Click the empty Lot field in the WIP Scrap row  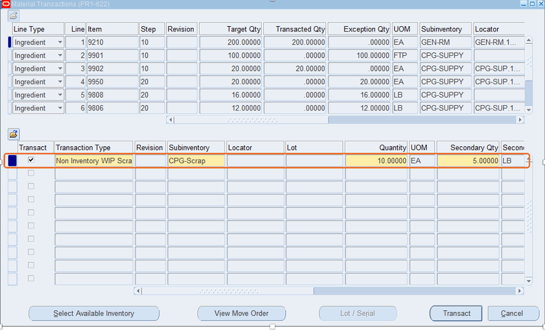click(314, 161)
